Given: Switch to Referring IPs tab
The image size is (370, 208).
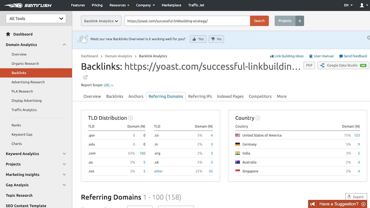Looking at the screenshot, I should pyautogui.click(x=200, y=96).
